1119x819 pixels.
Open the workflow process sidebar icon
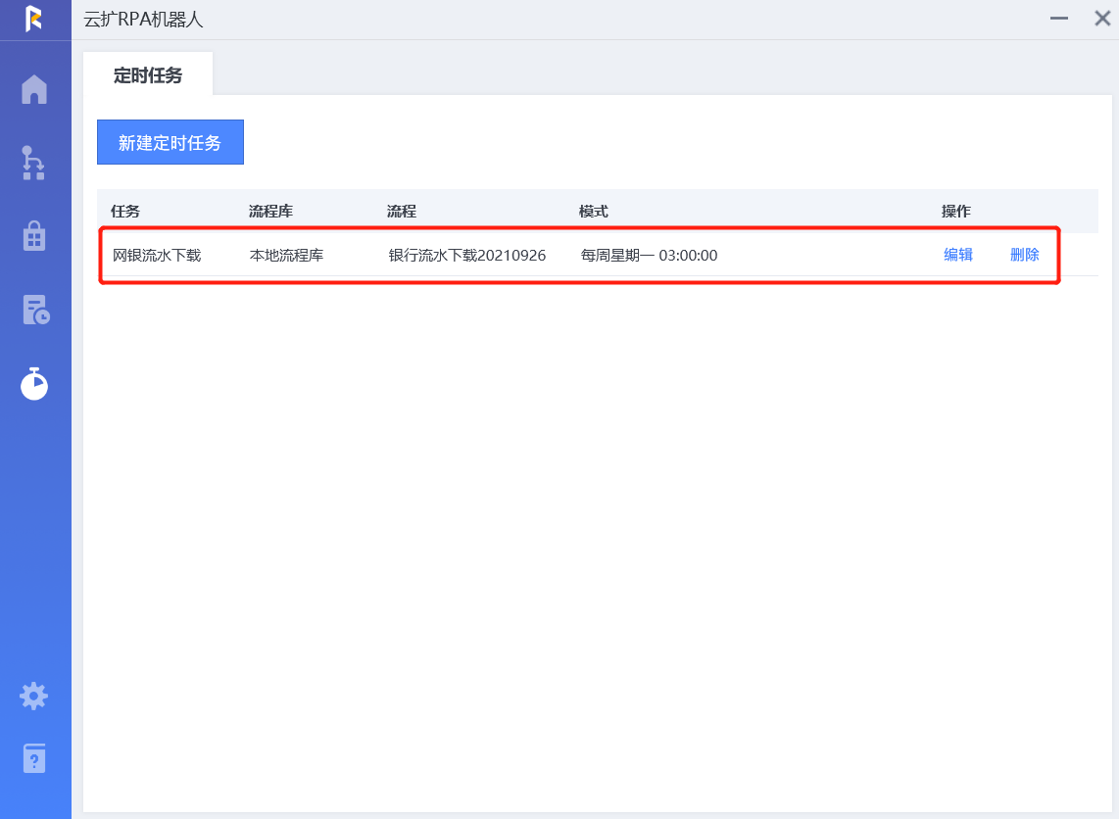click(34, 163)
